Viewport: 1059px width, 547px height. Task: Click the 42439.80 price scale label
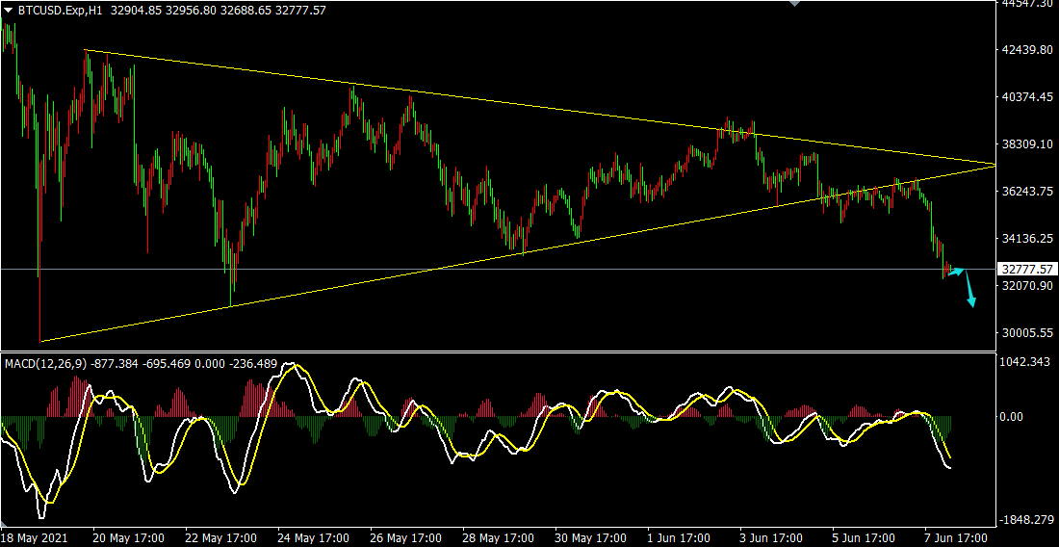tap(1026, 50)
